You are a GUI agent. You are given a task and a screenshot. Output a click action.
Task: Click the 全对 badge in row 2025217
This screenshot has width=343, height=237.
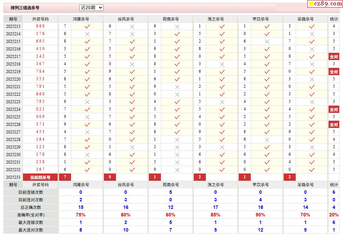pos(334,57)
